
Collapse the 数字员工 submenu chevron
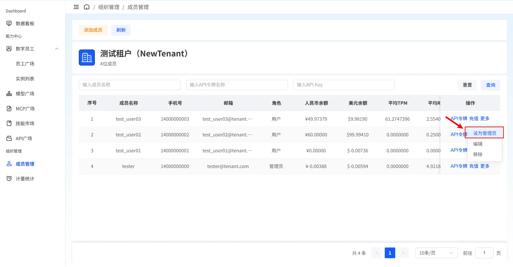click(x=57, y=49)
